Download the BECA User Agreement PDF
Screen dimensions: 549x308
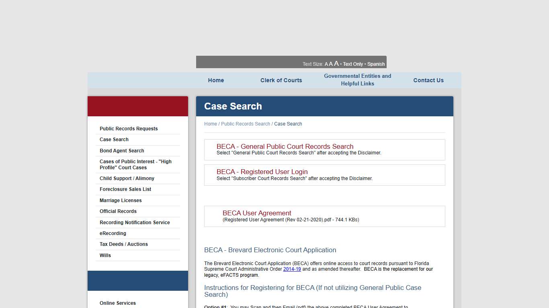[x=257, y=213]
